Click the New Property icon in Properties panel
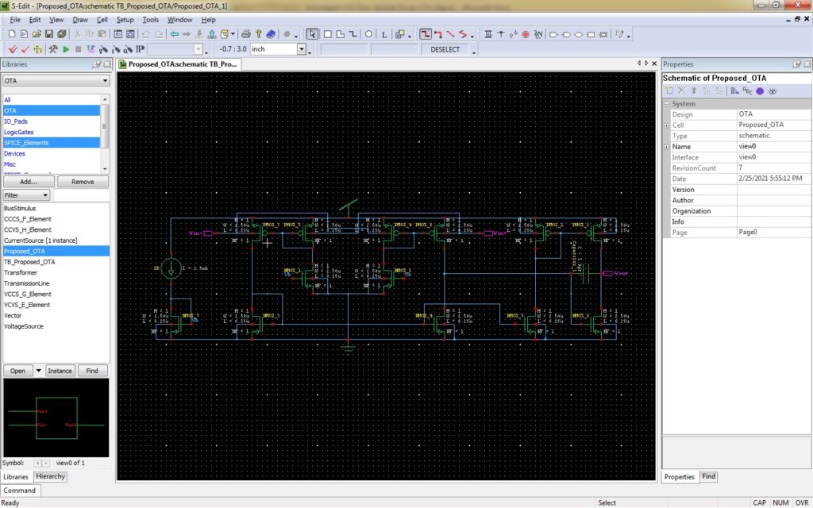The height and width of the screenshot is (508, 813). tap(669, 90)
